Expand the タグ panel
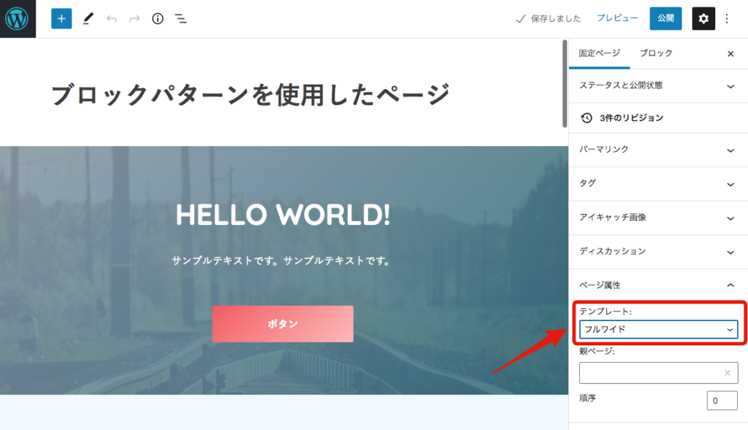The image size is (748, 430). pyautogui.click(x=658, y=183)
